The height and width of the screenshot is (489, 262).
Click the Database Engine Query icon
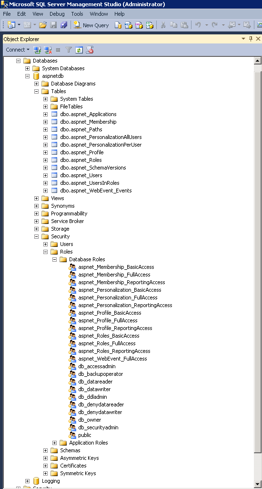pyautogui.click(x=118, y=25)
